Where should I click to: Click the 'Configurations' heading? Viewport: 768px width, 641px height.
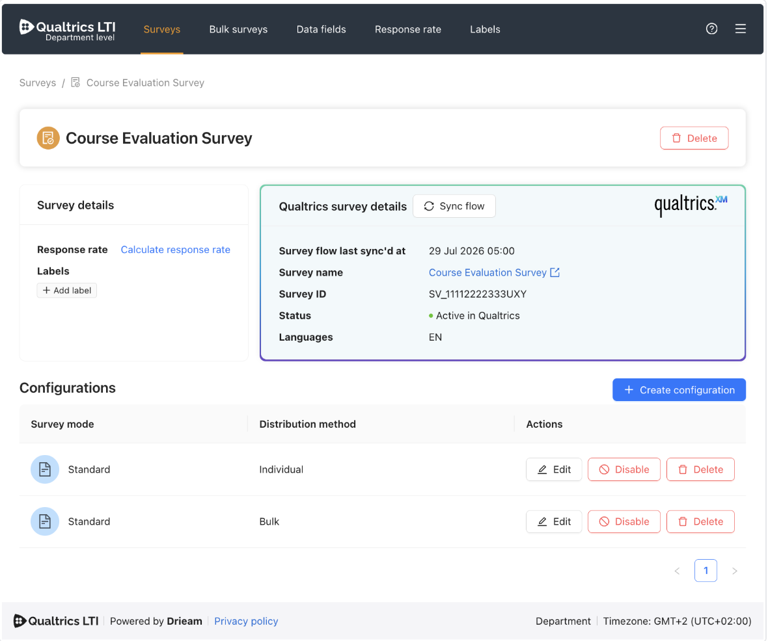pyautogui.click(x=68, y=387)
